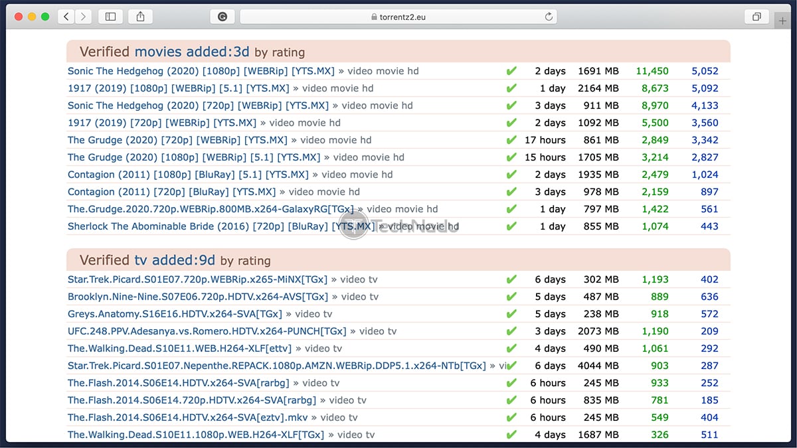The height and width of the screenshot is (448, 797).
Task: Click verified checkmark for Brooklyn.Nine-Nine row
Action: coord(511,297)
